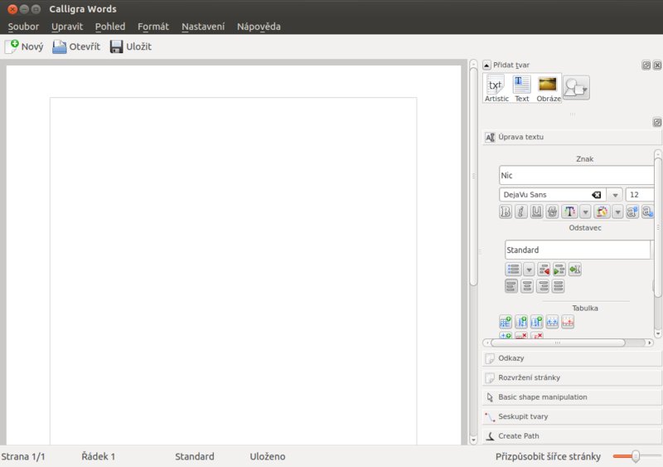The height and width of the screenshot is (467, 663).
Task: Click the Uložit save icon
Action: pos(117,46)
